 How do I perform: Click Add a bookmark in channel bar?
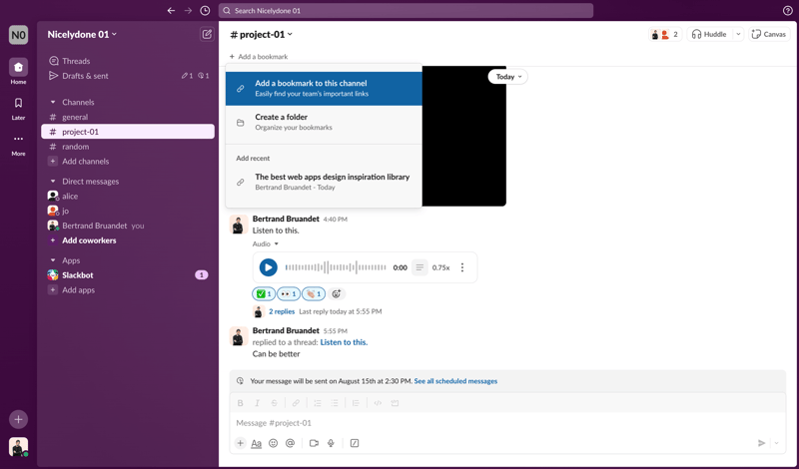coord(259,57)
